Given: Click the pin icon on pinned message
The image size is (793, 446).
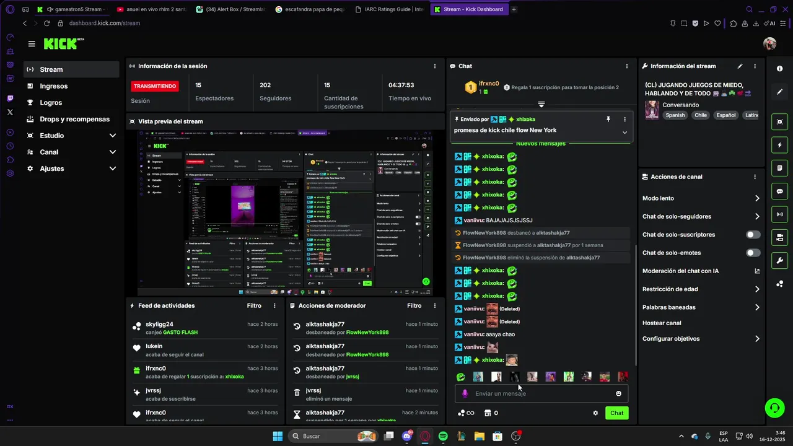Looking at the screenshot, I should [x=608, y=119].
